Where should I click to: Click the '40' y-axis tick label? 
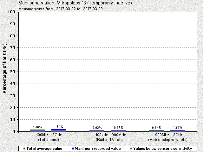click(13, 84)
